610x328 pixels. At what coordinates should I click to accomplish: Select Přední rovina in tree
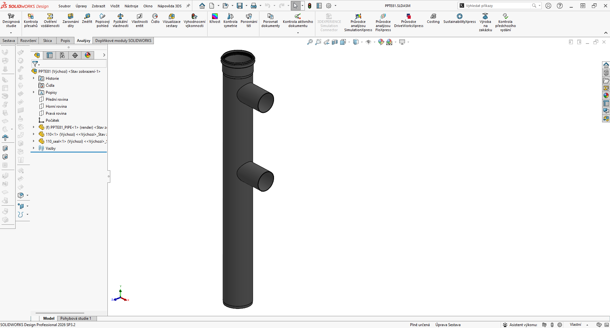tap(57, 99)
